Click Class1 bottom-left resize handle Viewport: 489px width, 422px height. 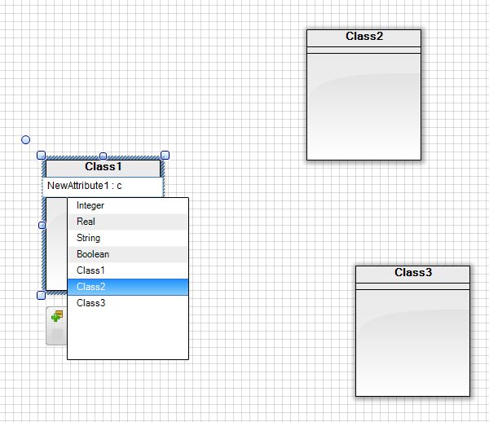coord(42,295)
